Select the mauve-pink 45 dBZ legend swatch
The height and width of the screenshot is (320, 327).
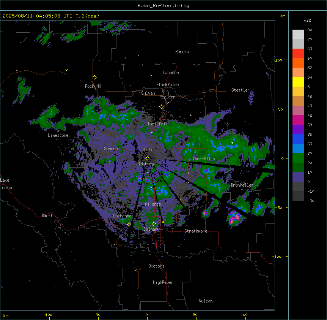pyautogui.click(x=298, y=110)
